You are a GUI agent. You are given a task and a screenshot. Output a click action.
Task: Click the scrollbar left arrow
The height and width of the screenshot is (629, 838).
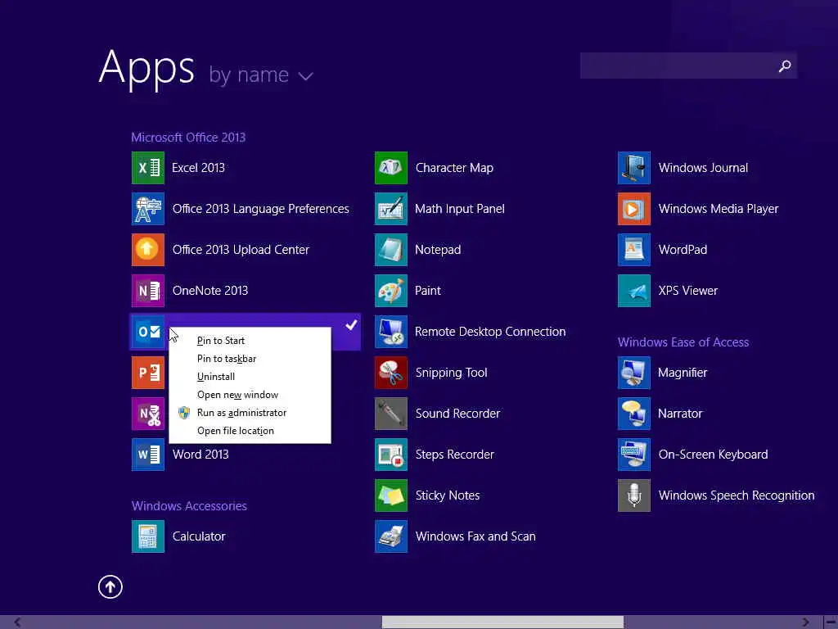(18, 622)
